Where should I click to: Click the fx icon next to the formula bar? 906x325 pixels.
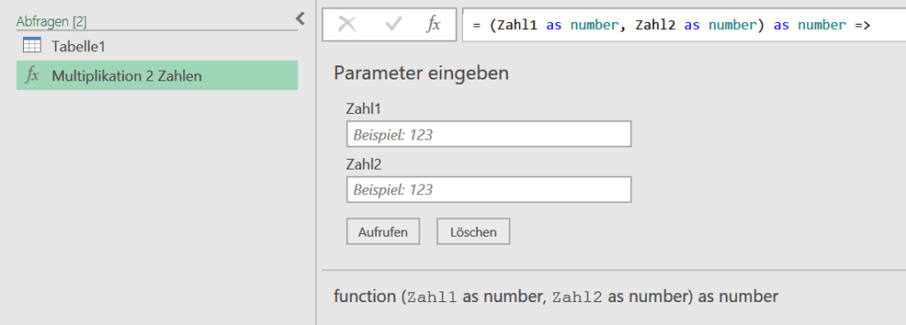tap(434, 24)
